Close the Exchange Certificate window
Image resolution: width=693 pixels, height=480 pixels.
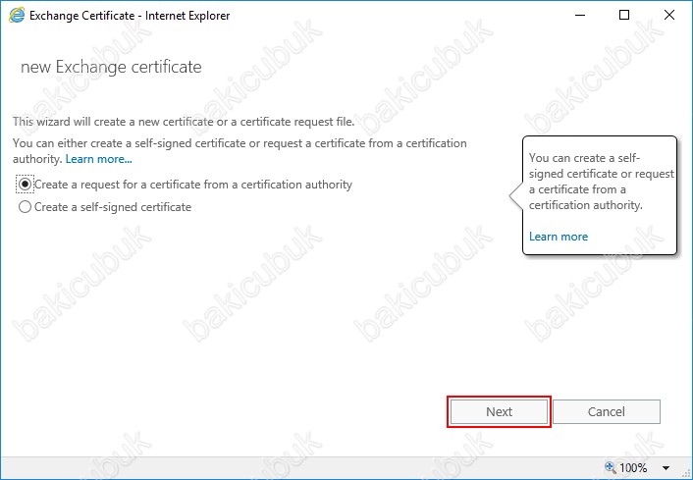pos(669,15)
